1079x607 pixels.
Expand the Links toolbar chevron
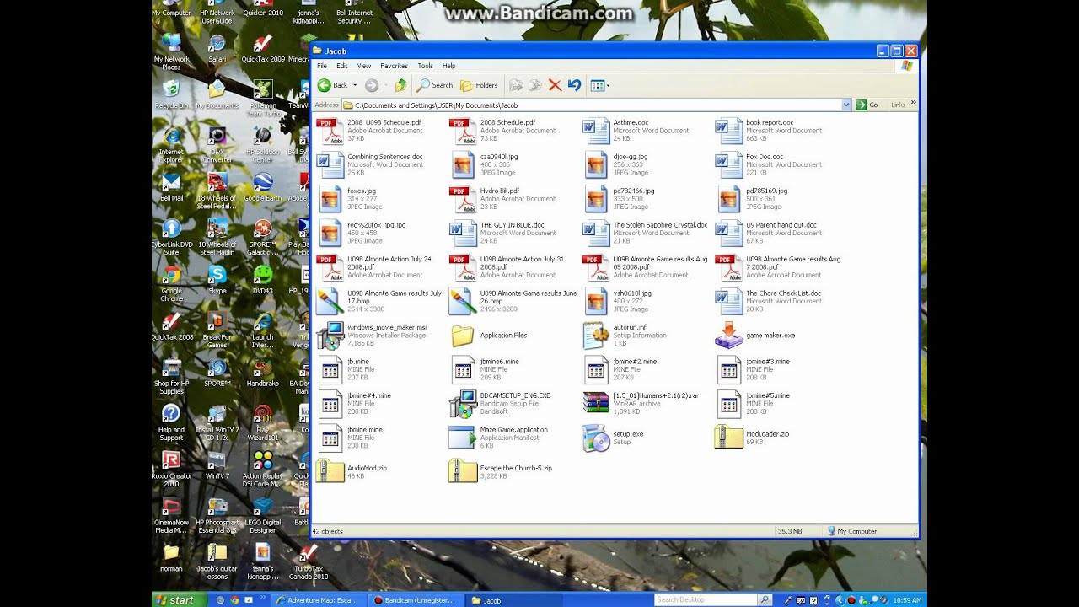pos(913,103)
